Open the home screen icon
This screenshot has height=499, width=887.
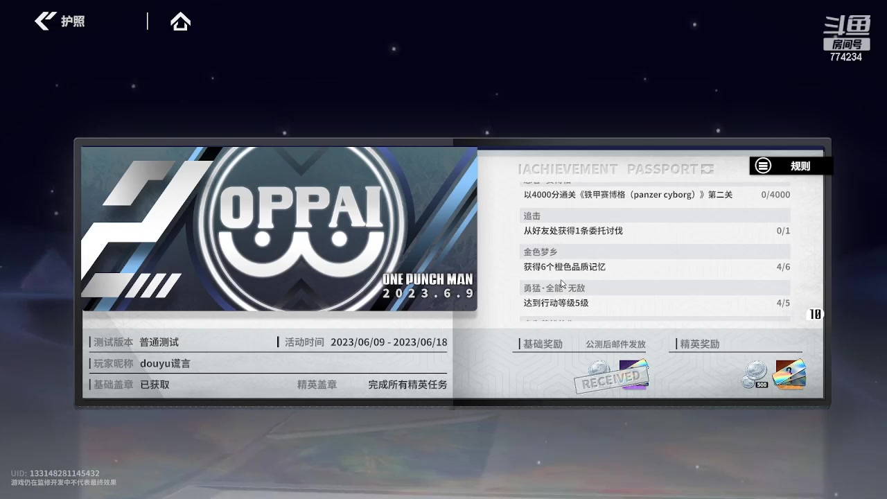[x=180, y=21]
